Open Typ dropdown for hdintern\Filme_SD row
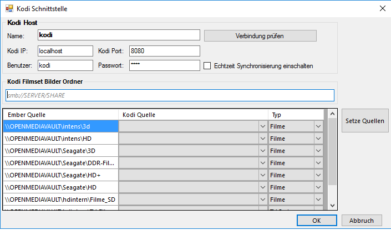The height and width of the screenshot is (230, 391). click(318, 200)
